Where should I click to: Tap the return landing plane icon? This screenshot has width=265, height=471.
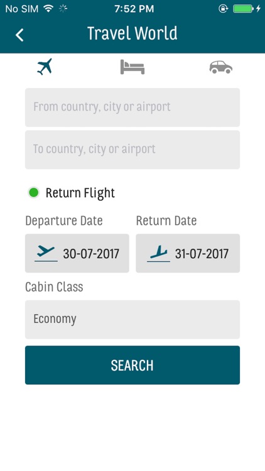point(158,254)
